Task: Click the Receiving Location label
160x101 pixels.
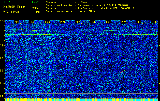Action: (60, 5)
